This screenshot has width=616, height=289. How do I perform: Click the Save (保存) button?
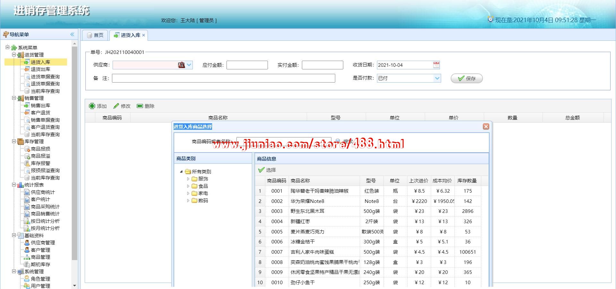tap(466, 78)
